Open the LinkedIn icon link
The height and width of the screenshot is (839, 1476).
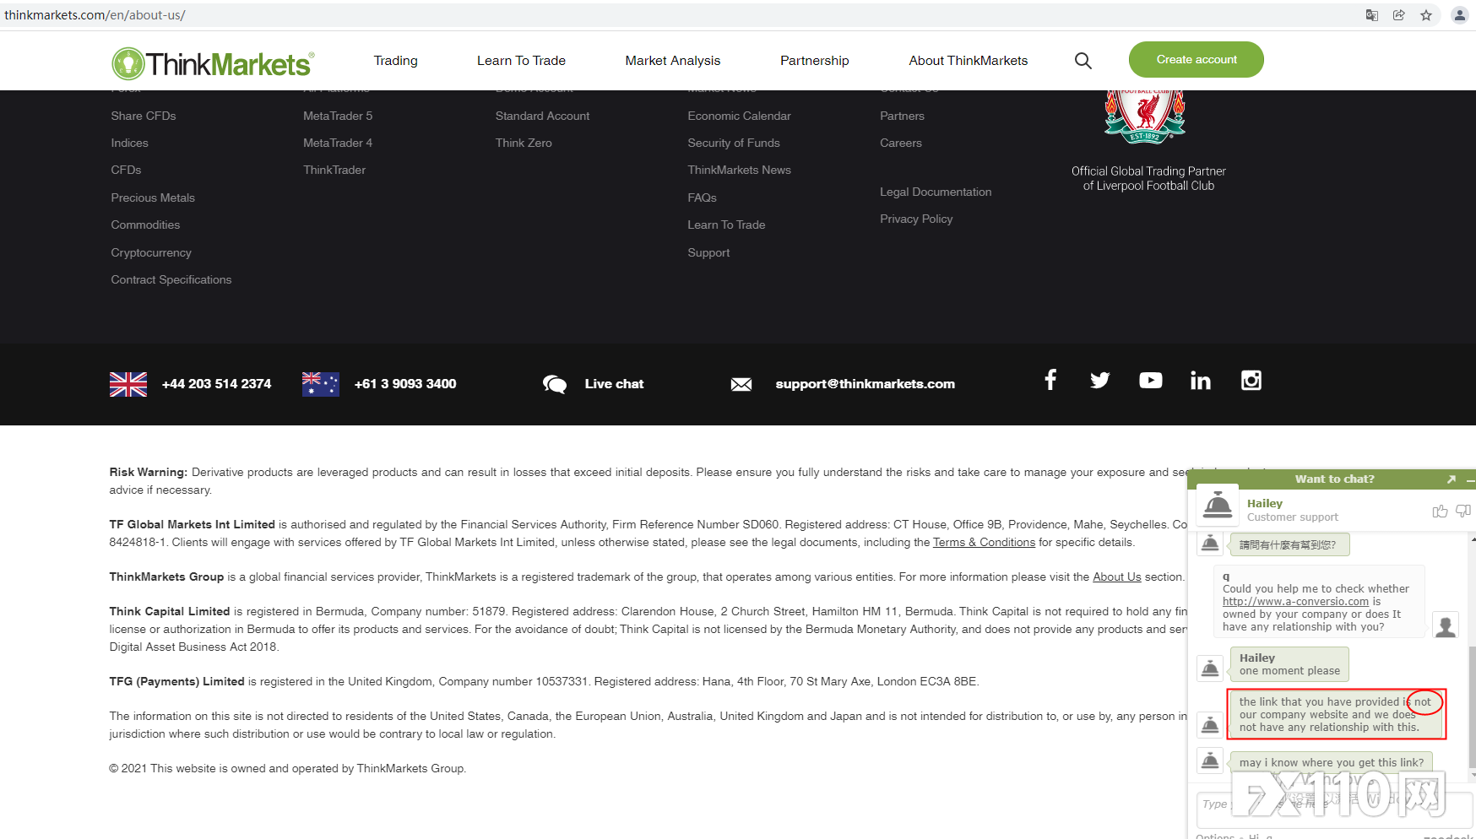[1201, 381]
